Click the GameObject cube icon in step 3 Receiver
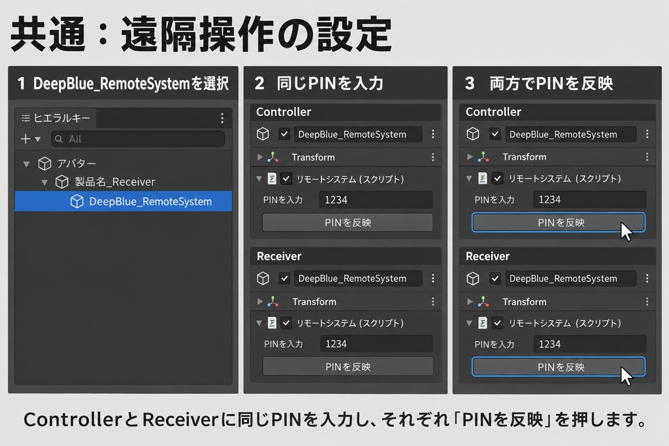Viewport: 669px width, 446px height. point(473,278)
